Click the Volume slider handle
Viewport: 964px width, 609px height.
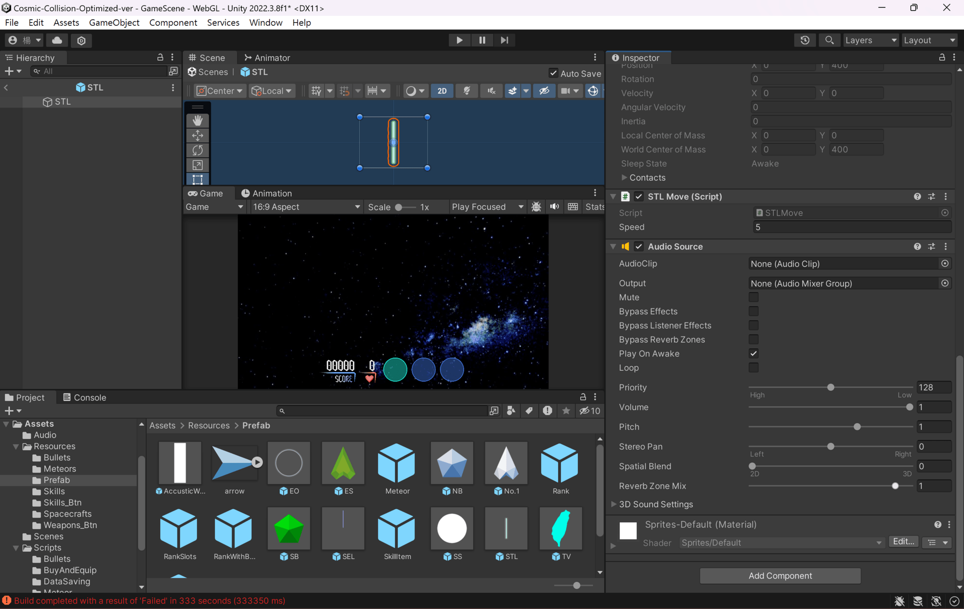pos(909,407)
